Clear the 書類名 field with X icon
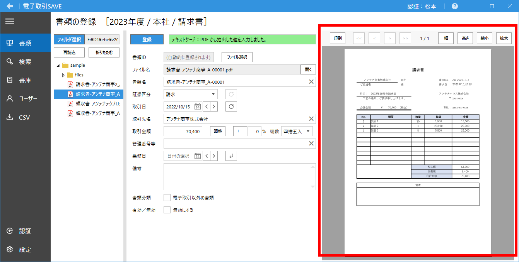Viewport: 519px width, 262px height. click(x=311, y=82)
